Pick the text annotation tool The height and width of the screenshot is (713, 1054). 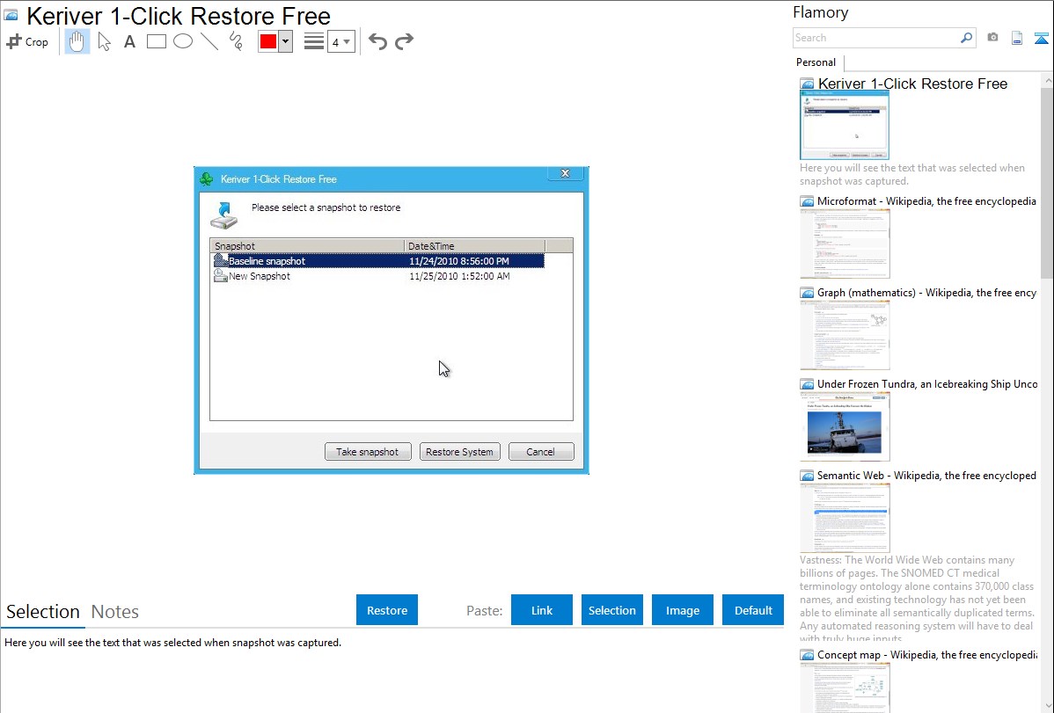tap(129, 41)
